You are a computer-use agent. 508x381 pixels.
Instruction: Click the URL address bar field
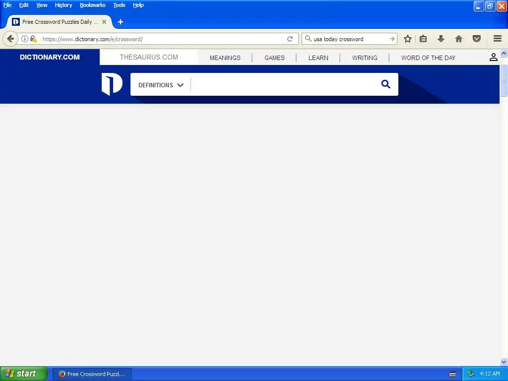click(161, 39)
